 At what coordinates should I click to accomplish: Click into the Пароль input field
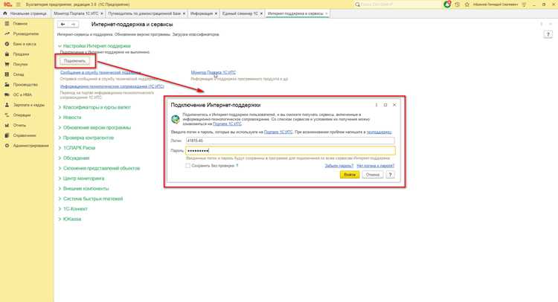click(x=290, y=151)
